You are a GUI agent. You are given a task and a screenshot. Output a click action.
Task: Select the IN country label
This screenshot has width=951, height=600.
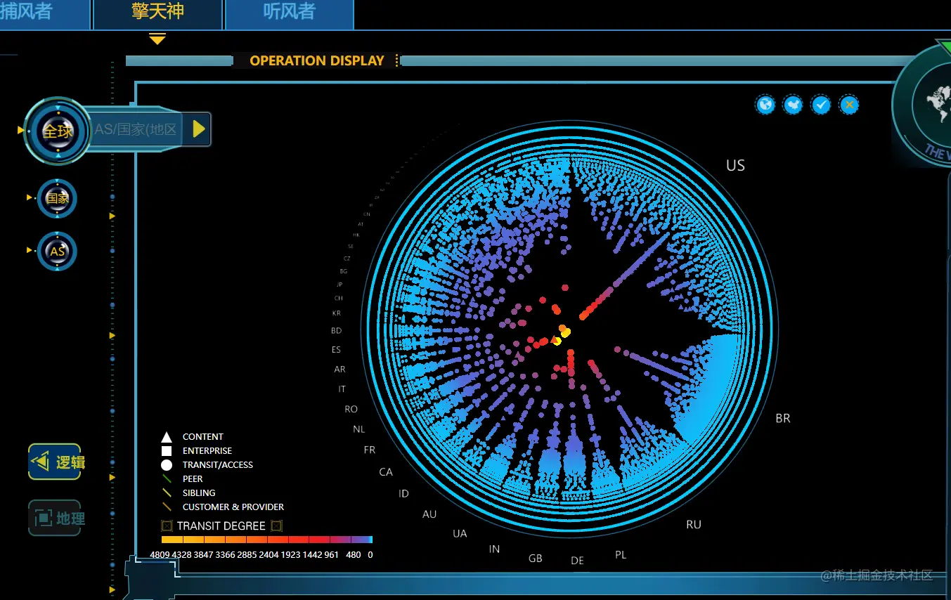[x=495, y=549]
